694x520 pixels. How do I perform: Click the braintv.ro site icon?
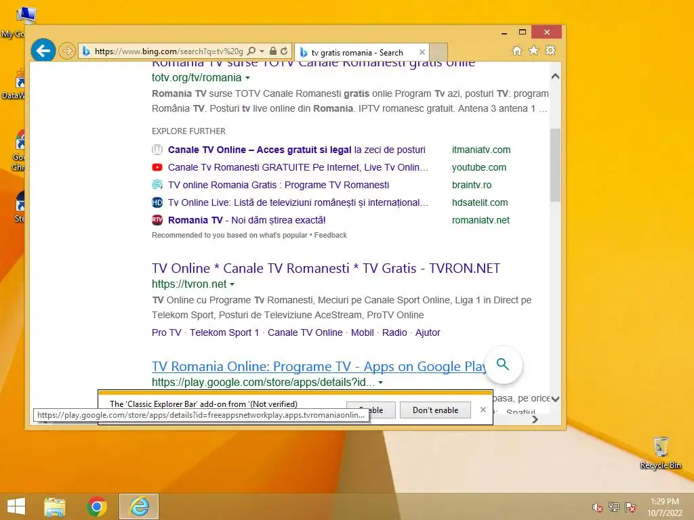point(157,185)
